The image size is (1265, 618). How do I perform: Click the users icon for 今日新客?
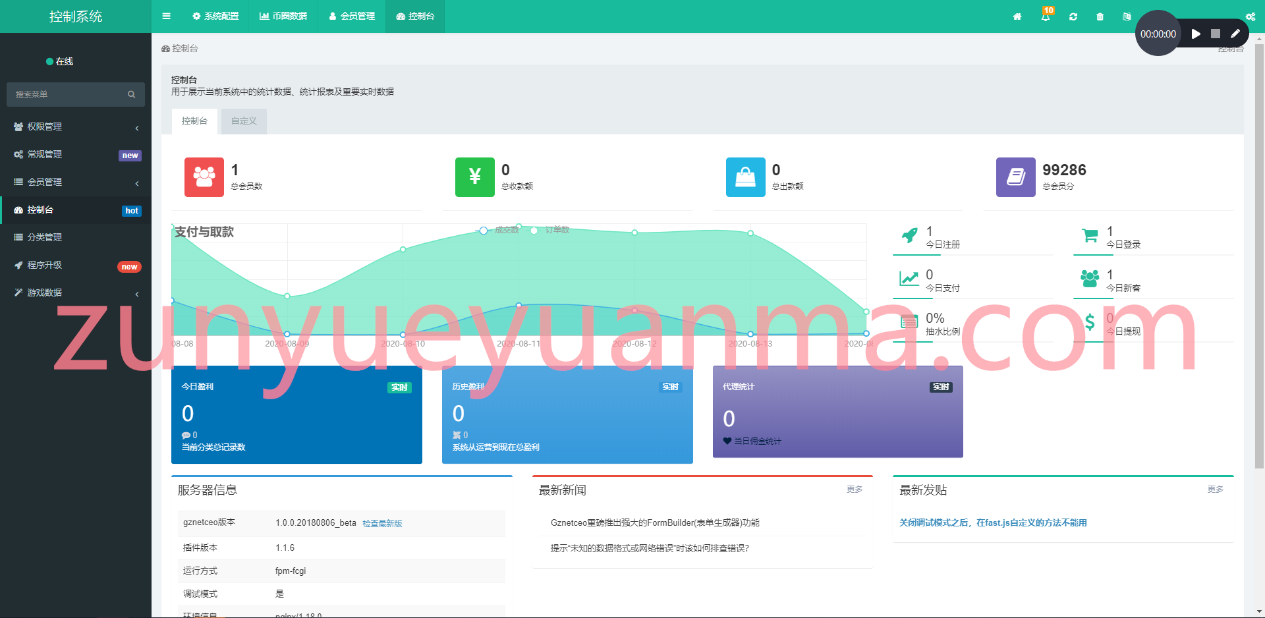[x=1090, y=279]
